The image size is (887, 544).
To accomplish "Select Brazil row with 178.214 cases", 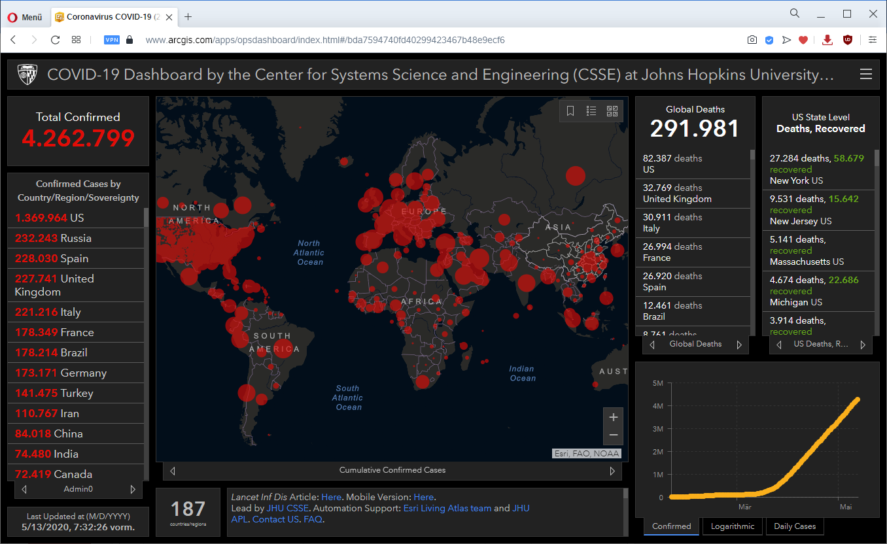I will [x=75, y=352].
